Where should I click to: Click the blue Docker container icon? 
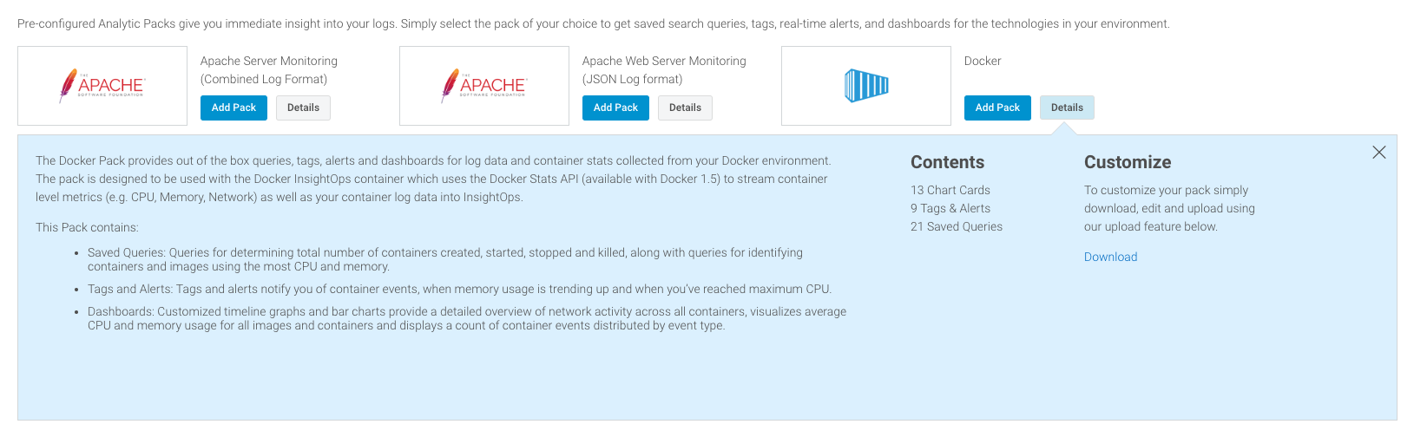pyautogui.click(x=866, y=86)
